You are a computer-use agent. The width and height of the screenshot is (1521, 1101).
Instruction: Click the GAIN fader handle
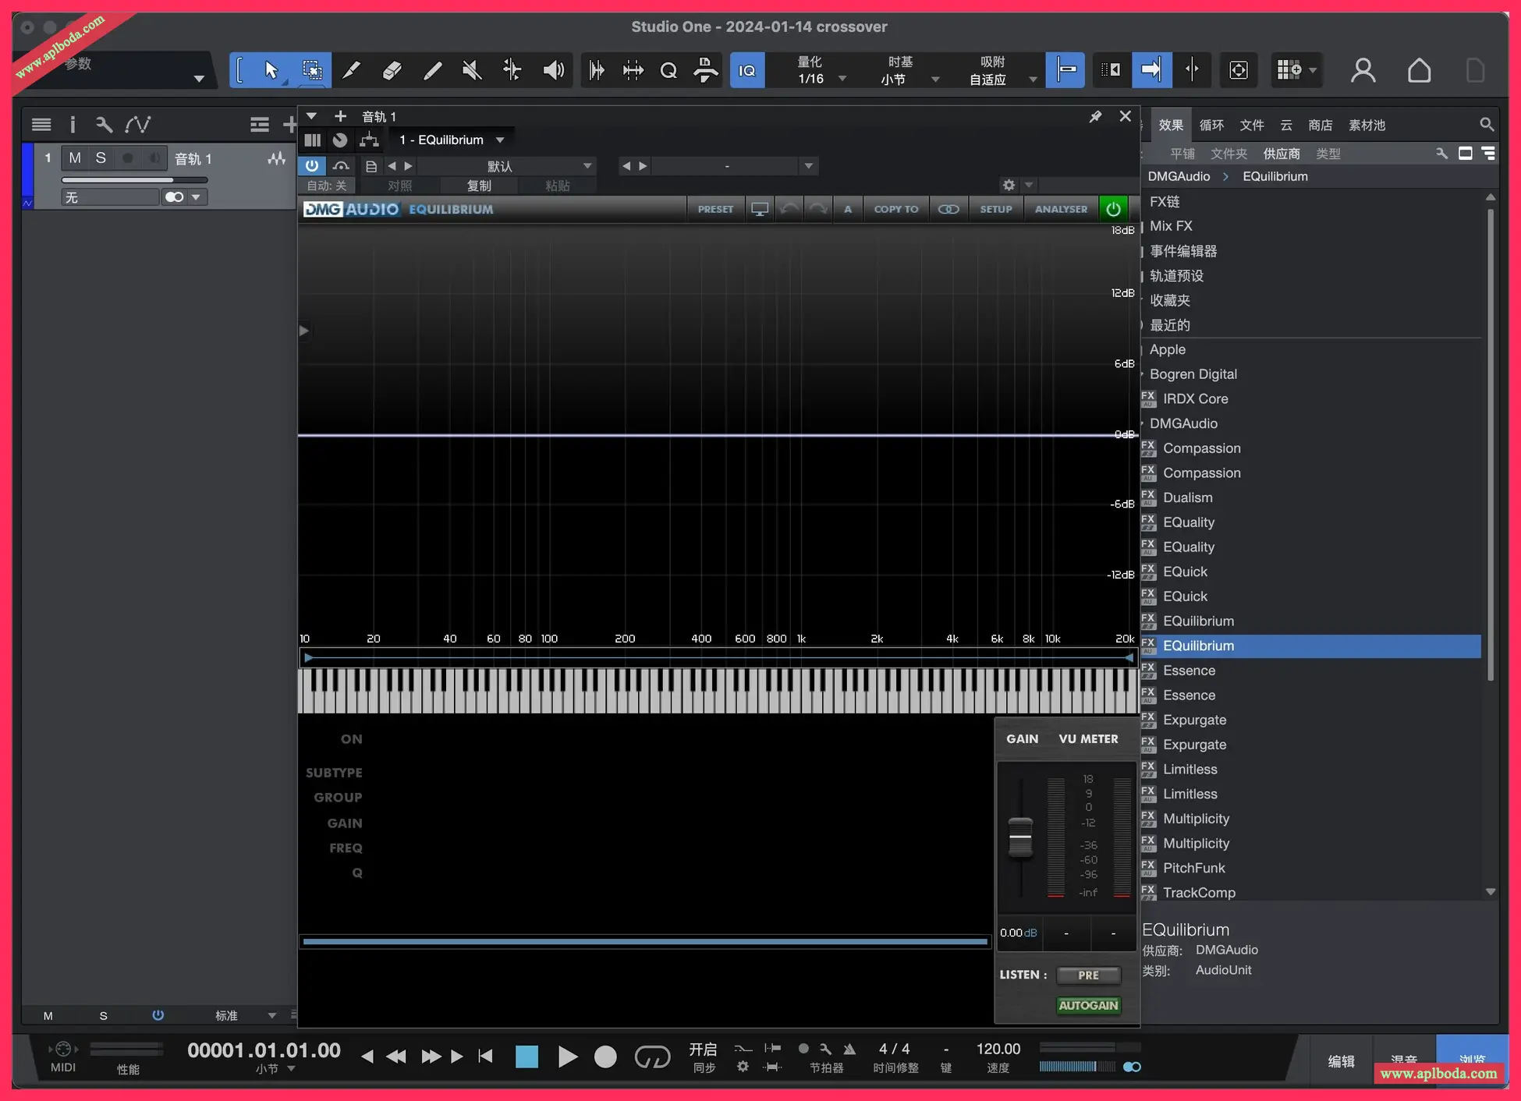pos(1020,837)
